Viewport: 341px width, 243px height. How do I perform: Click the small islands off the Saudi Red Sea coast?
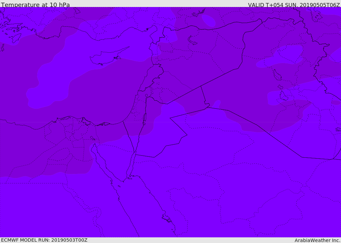coord(167,218)
